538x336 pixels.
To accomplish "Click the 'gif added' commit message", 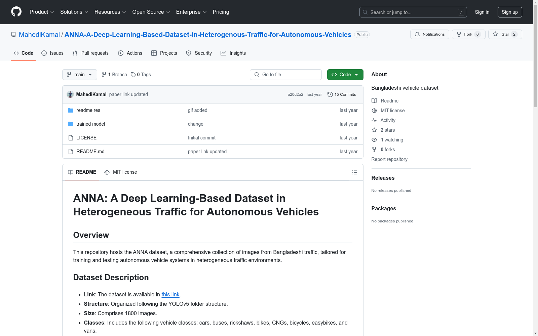I will coord(198,110).
